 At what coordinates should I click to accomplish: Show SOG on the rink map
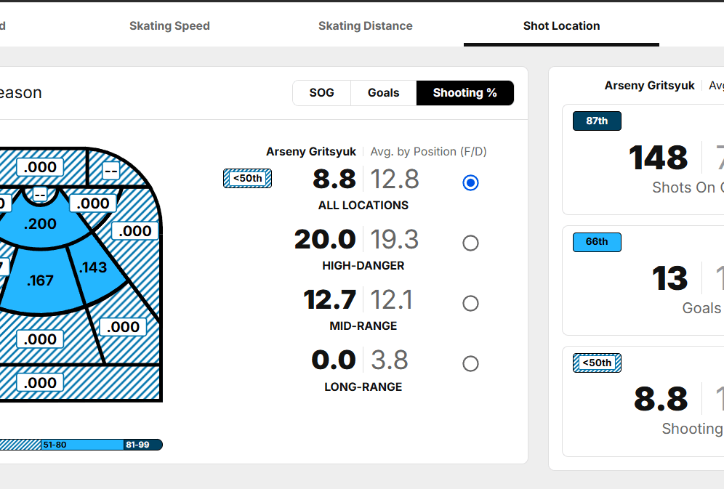[321, 93]
